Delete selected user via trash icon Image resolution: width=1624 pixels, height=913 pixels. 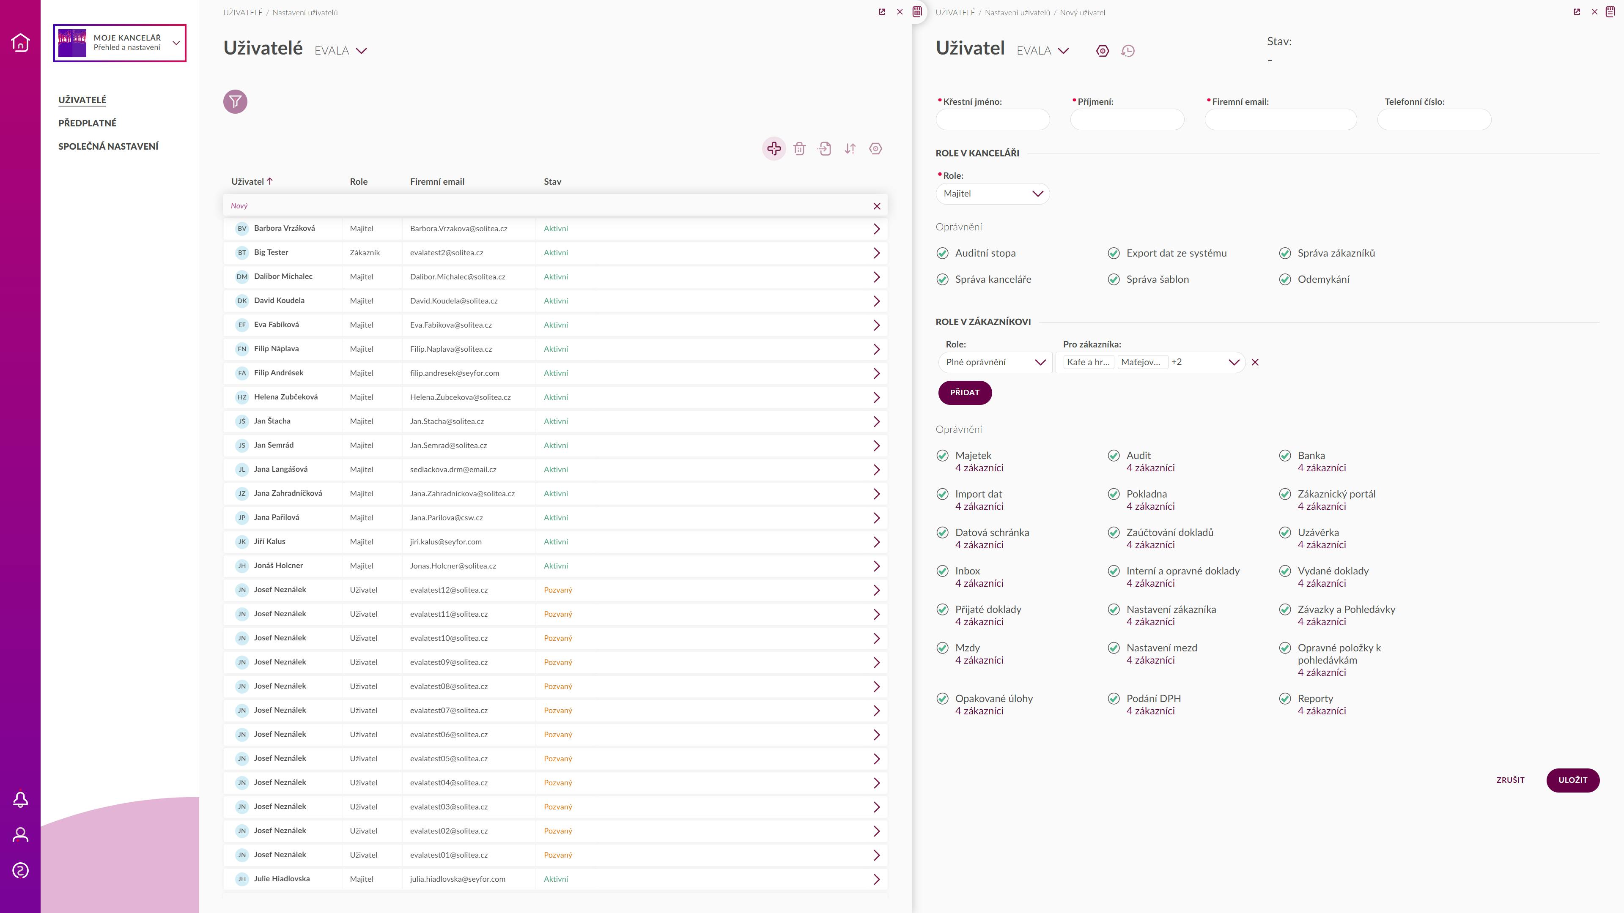pyautogui.click(x=799, y=149)
